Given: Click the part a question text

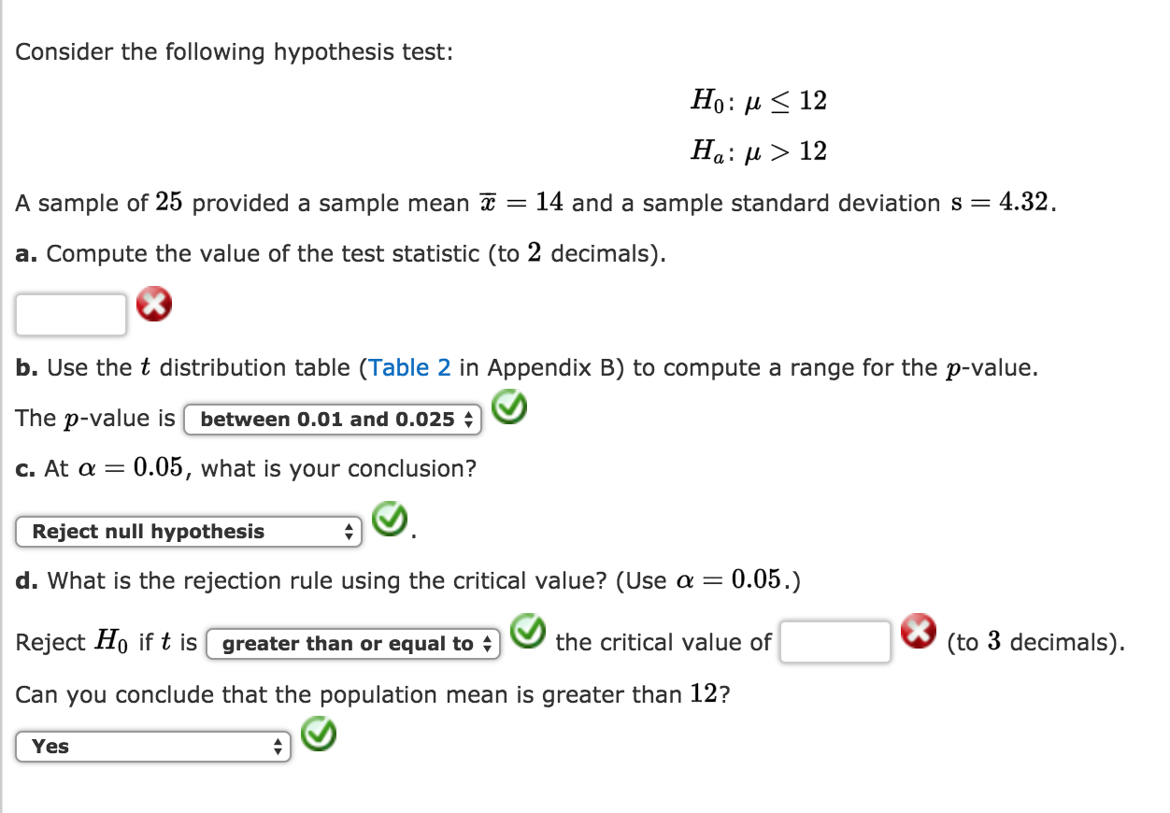Looking at the screenshot, I should (341, 254).
